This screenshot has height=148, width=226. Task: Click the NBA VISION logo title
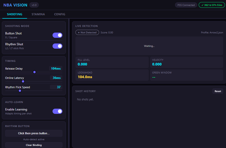(15, 5)
